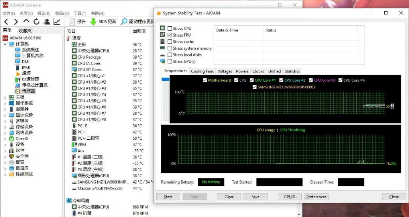Open the CPUID panel button
The image size is (409, 217).
pyautogui.click(x=290, y=197)
